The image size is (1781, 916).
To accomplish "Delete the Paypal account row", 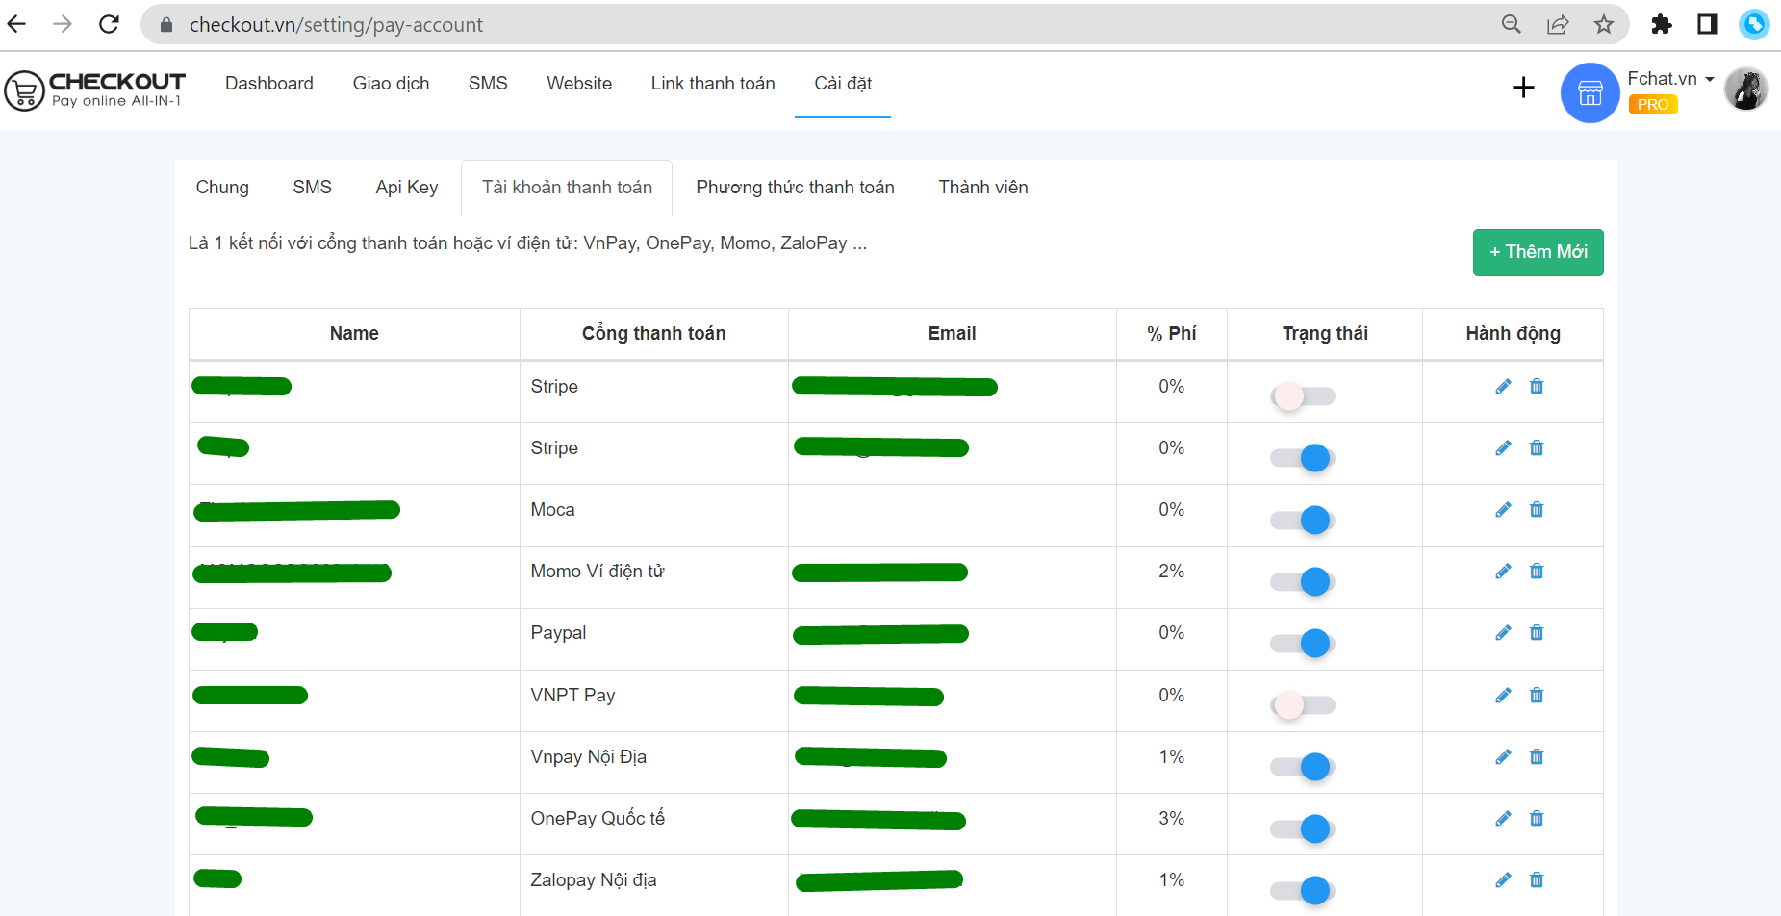I will tap(1537, 633).
